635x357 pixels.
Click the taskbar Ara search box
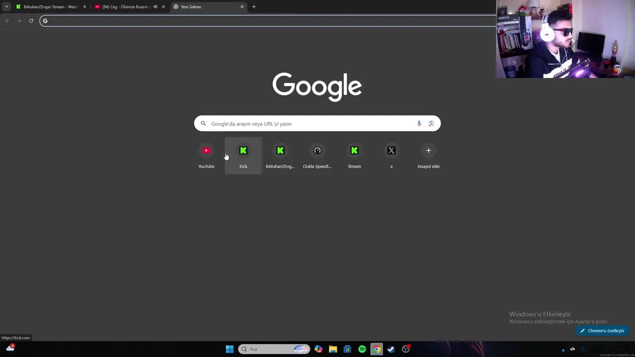coord(274,349)
